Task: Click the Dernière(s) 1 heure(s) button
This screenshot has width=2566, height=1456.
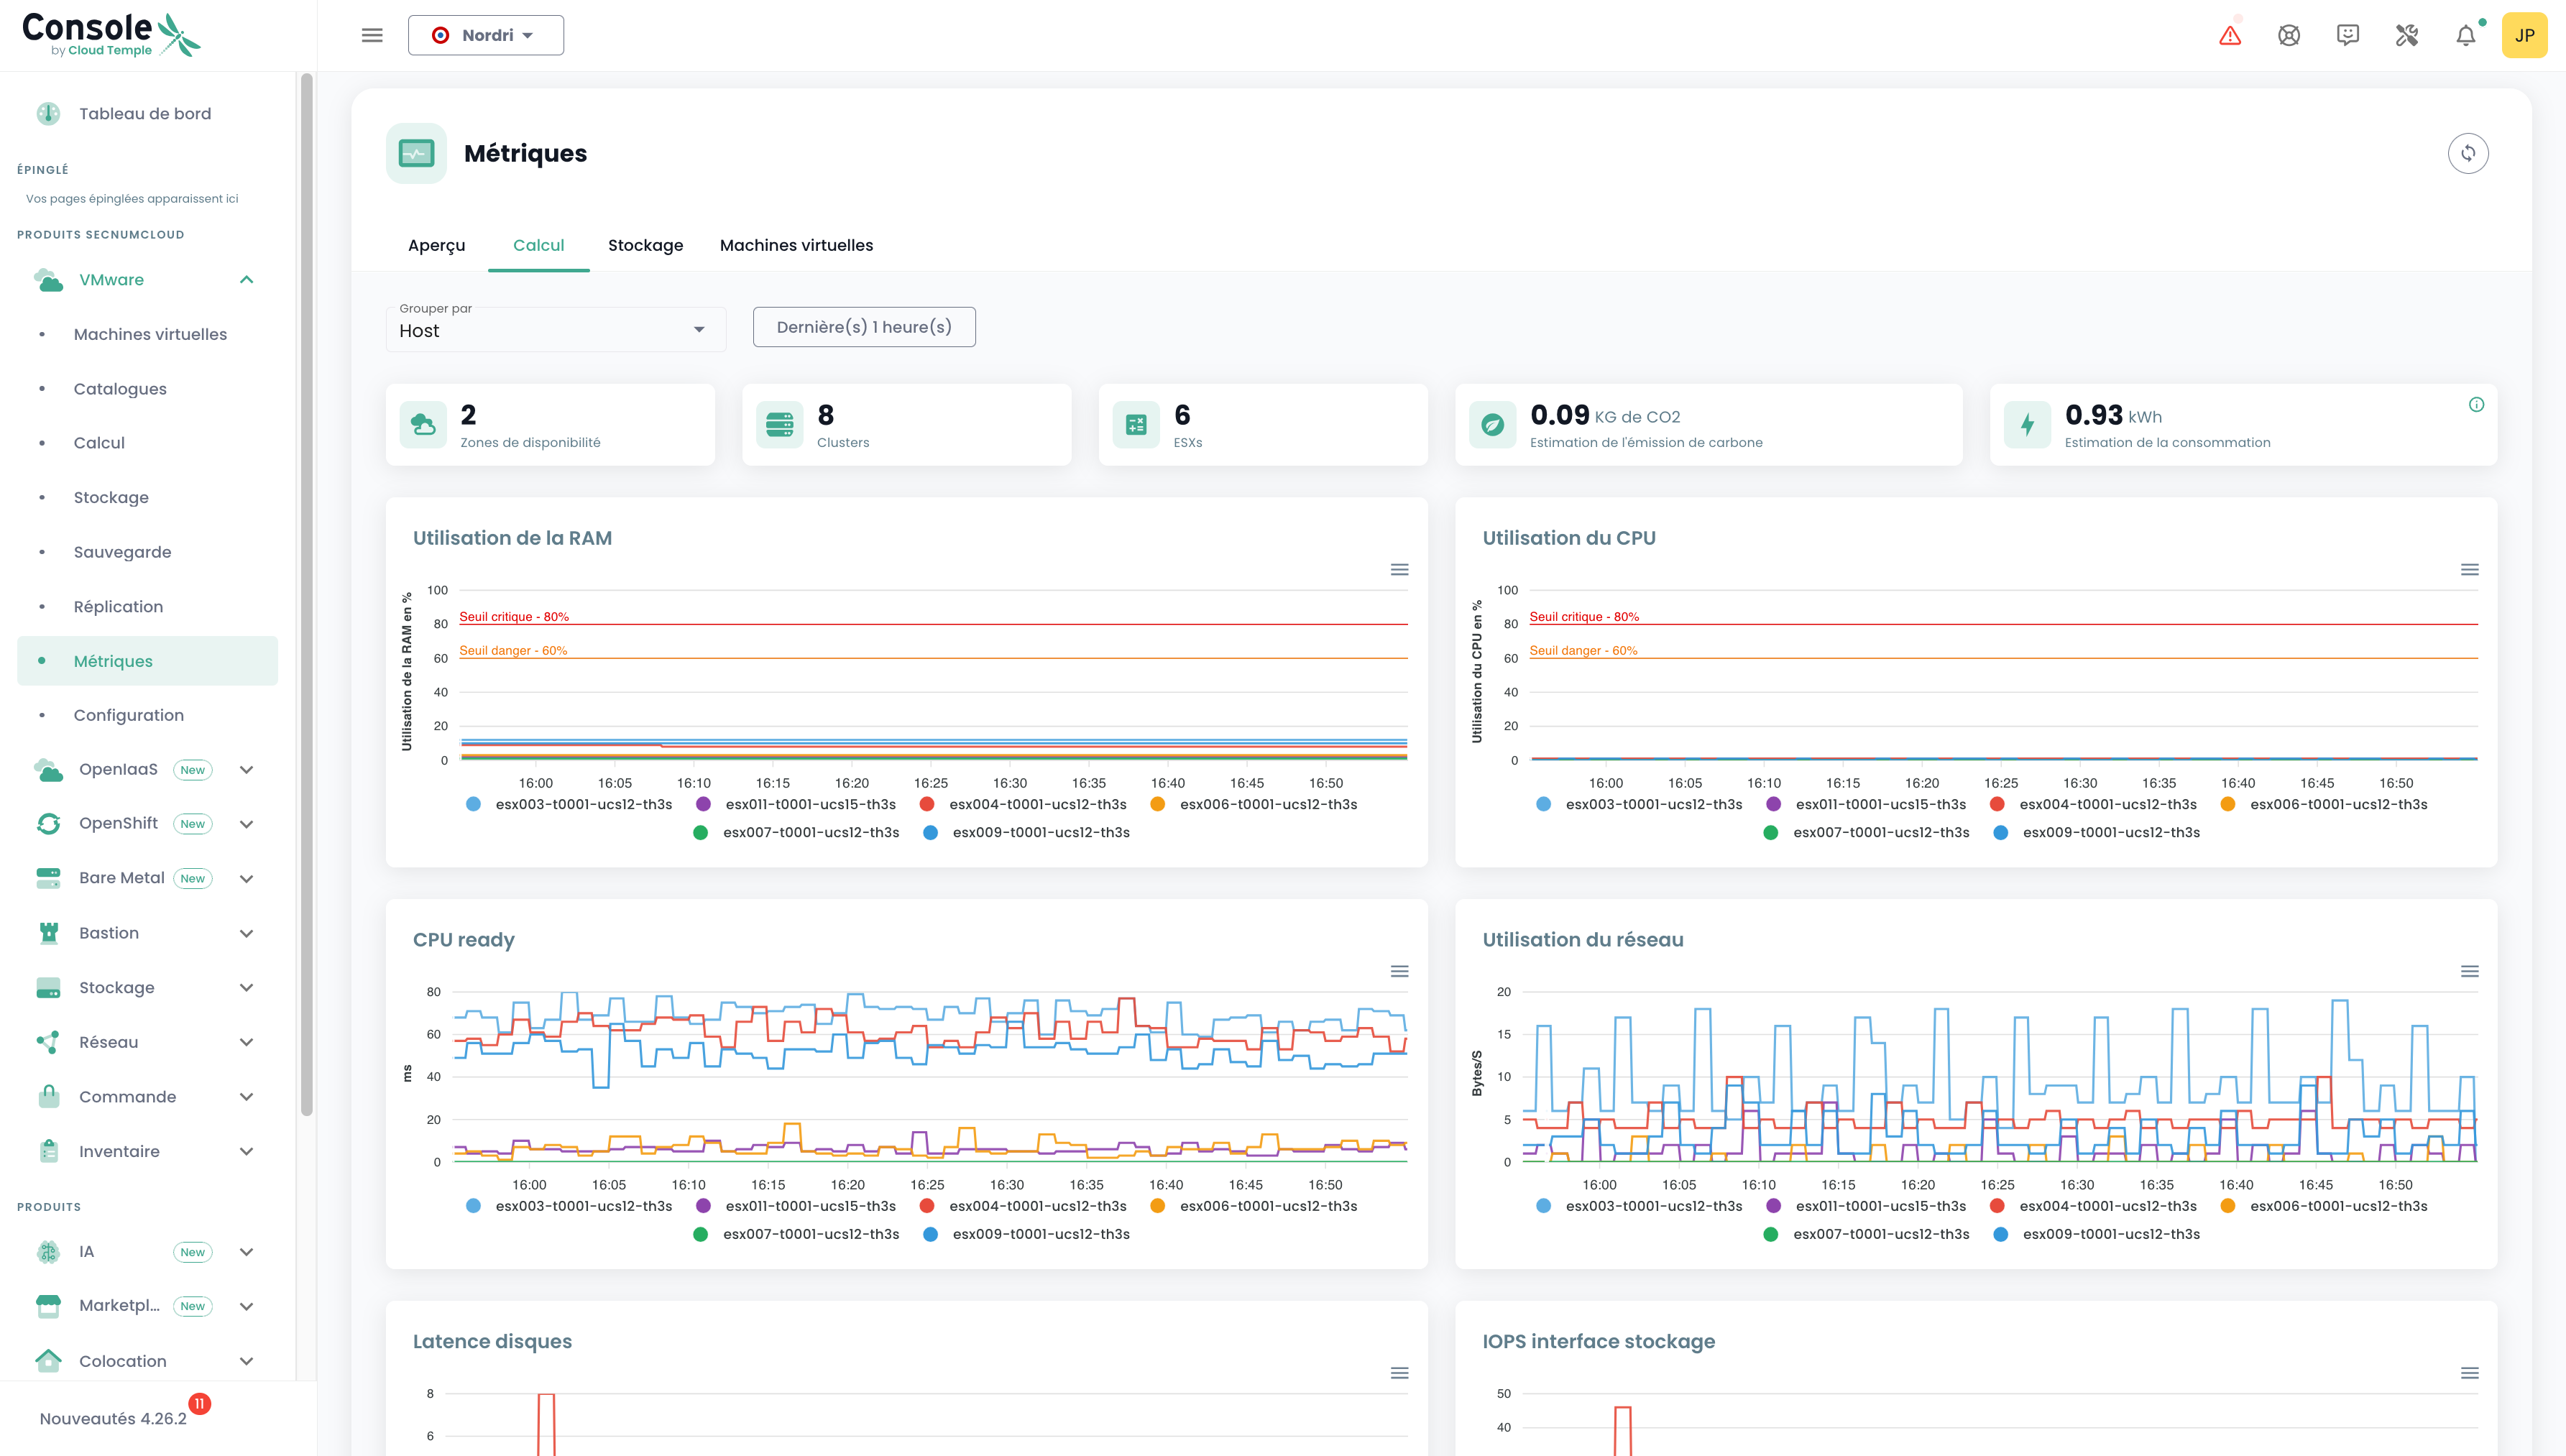Action: (863, 327)
